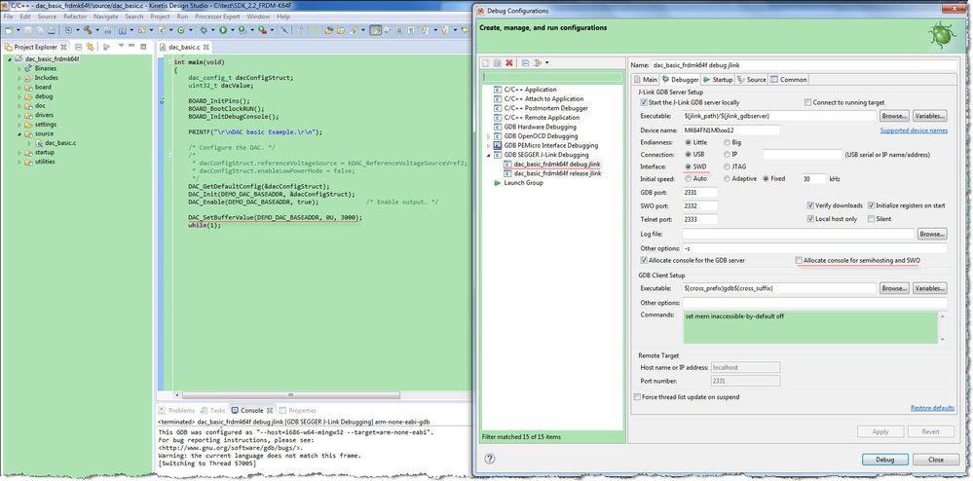
Task: Click Variables button for GDB client executable
Action: pos(929,288)
